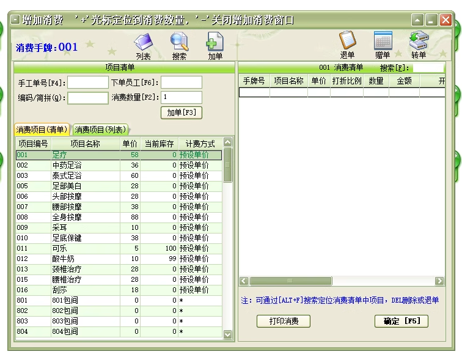Click the 当前库存 column header
The width and height of the screenshot is (462, 357).
(x=159, y=144)
